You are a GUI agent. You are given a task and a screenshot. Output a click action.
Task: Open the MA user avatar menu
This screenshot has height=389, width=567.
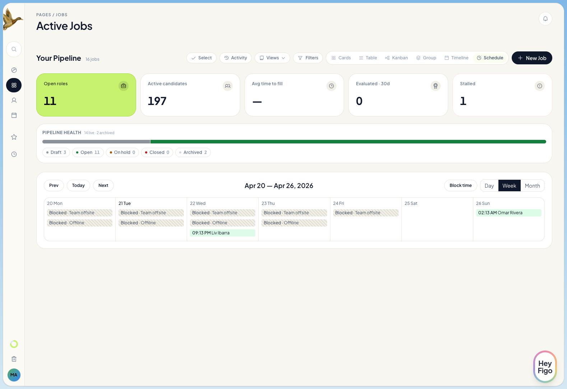14,375
